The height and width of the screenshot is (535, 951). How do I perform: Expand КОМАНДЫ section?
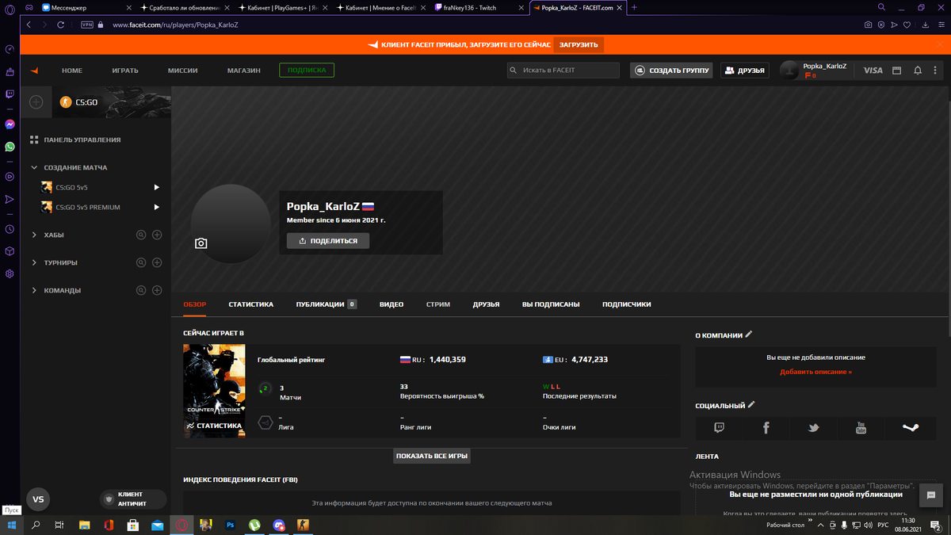[x=34, y=290]
